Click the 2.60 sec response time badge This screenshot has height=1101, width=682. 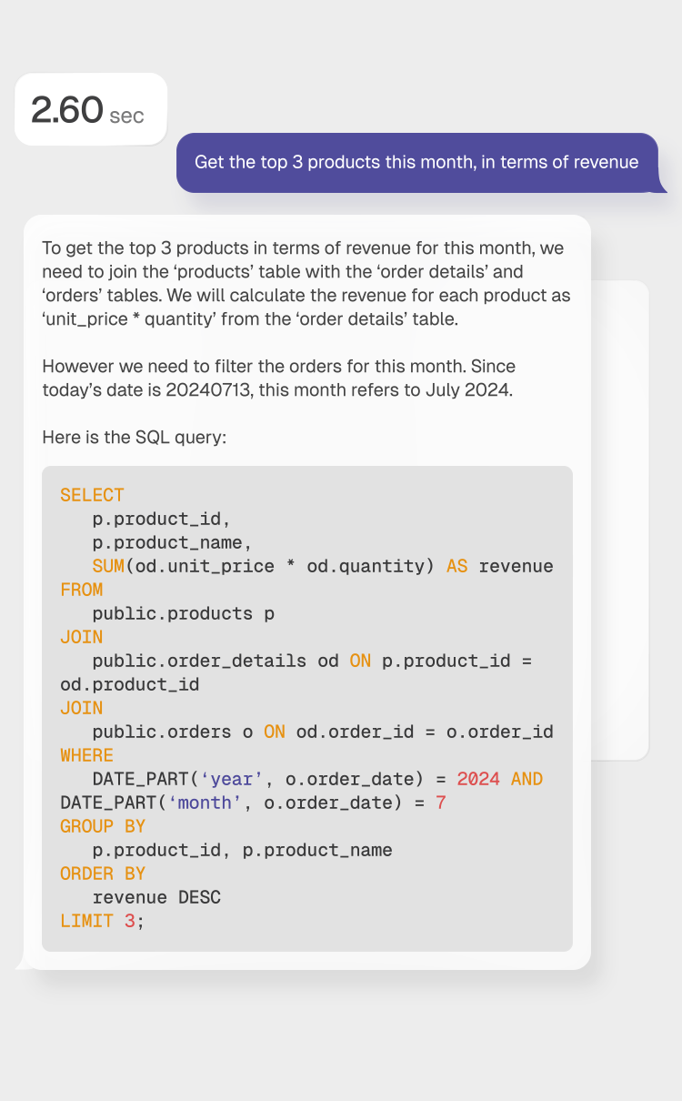tap(89, 110)
